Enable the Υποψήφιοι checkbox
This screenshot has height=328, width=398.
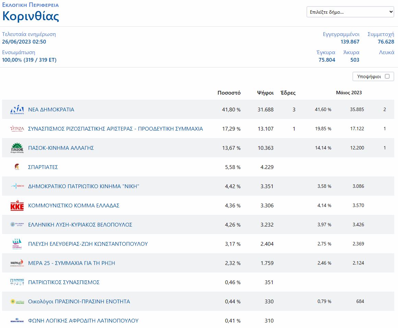click(x=387, y=76)
